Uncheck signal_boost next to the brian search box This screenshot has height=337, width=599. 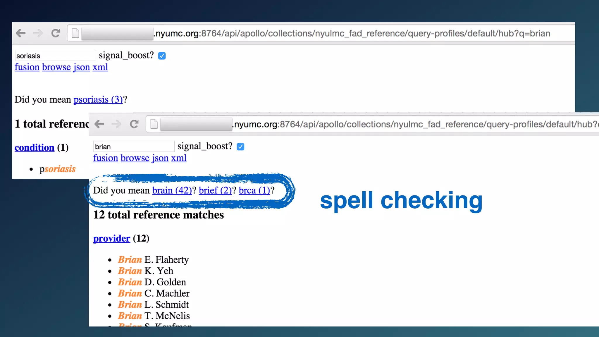[240, 147]
